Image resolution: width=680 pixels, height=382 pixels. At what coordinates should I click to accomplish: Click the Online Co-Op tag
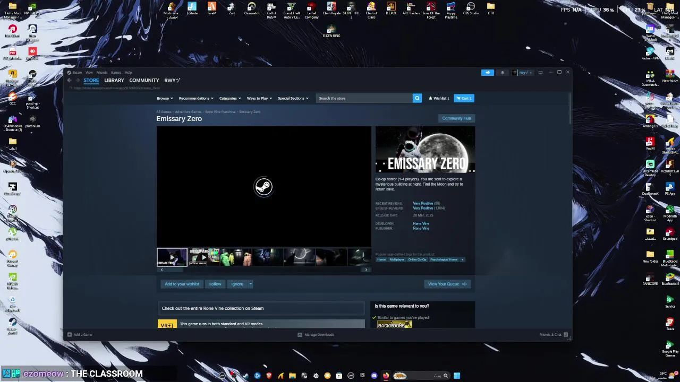pos(417,259)
